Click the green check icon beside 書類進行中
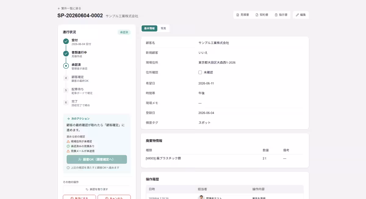The image size is (366, 199). (66, 54)
